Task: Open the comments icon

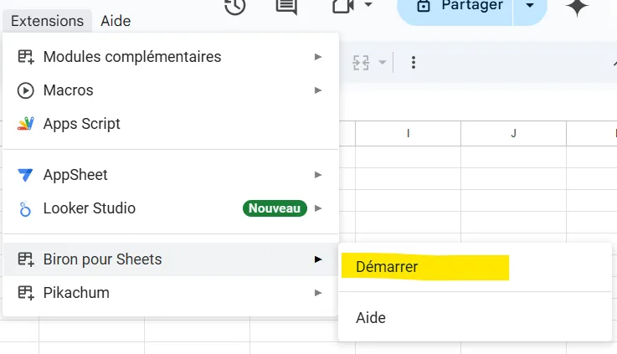Action: [x=286, y=7]
